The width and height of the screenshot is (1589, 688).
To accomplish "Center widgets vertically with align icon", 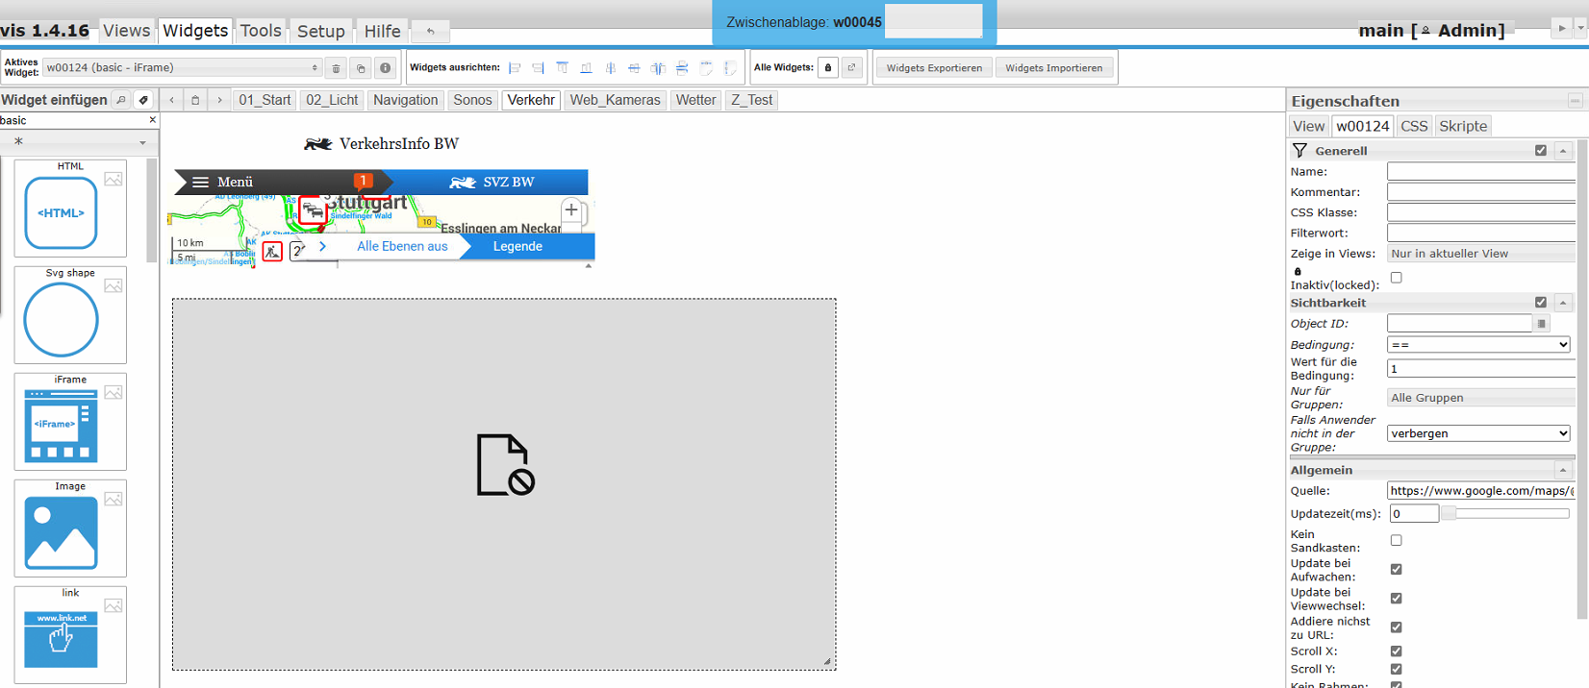I will coord(611,68).
